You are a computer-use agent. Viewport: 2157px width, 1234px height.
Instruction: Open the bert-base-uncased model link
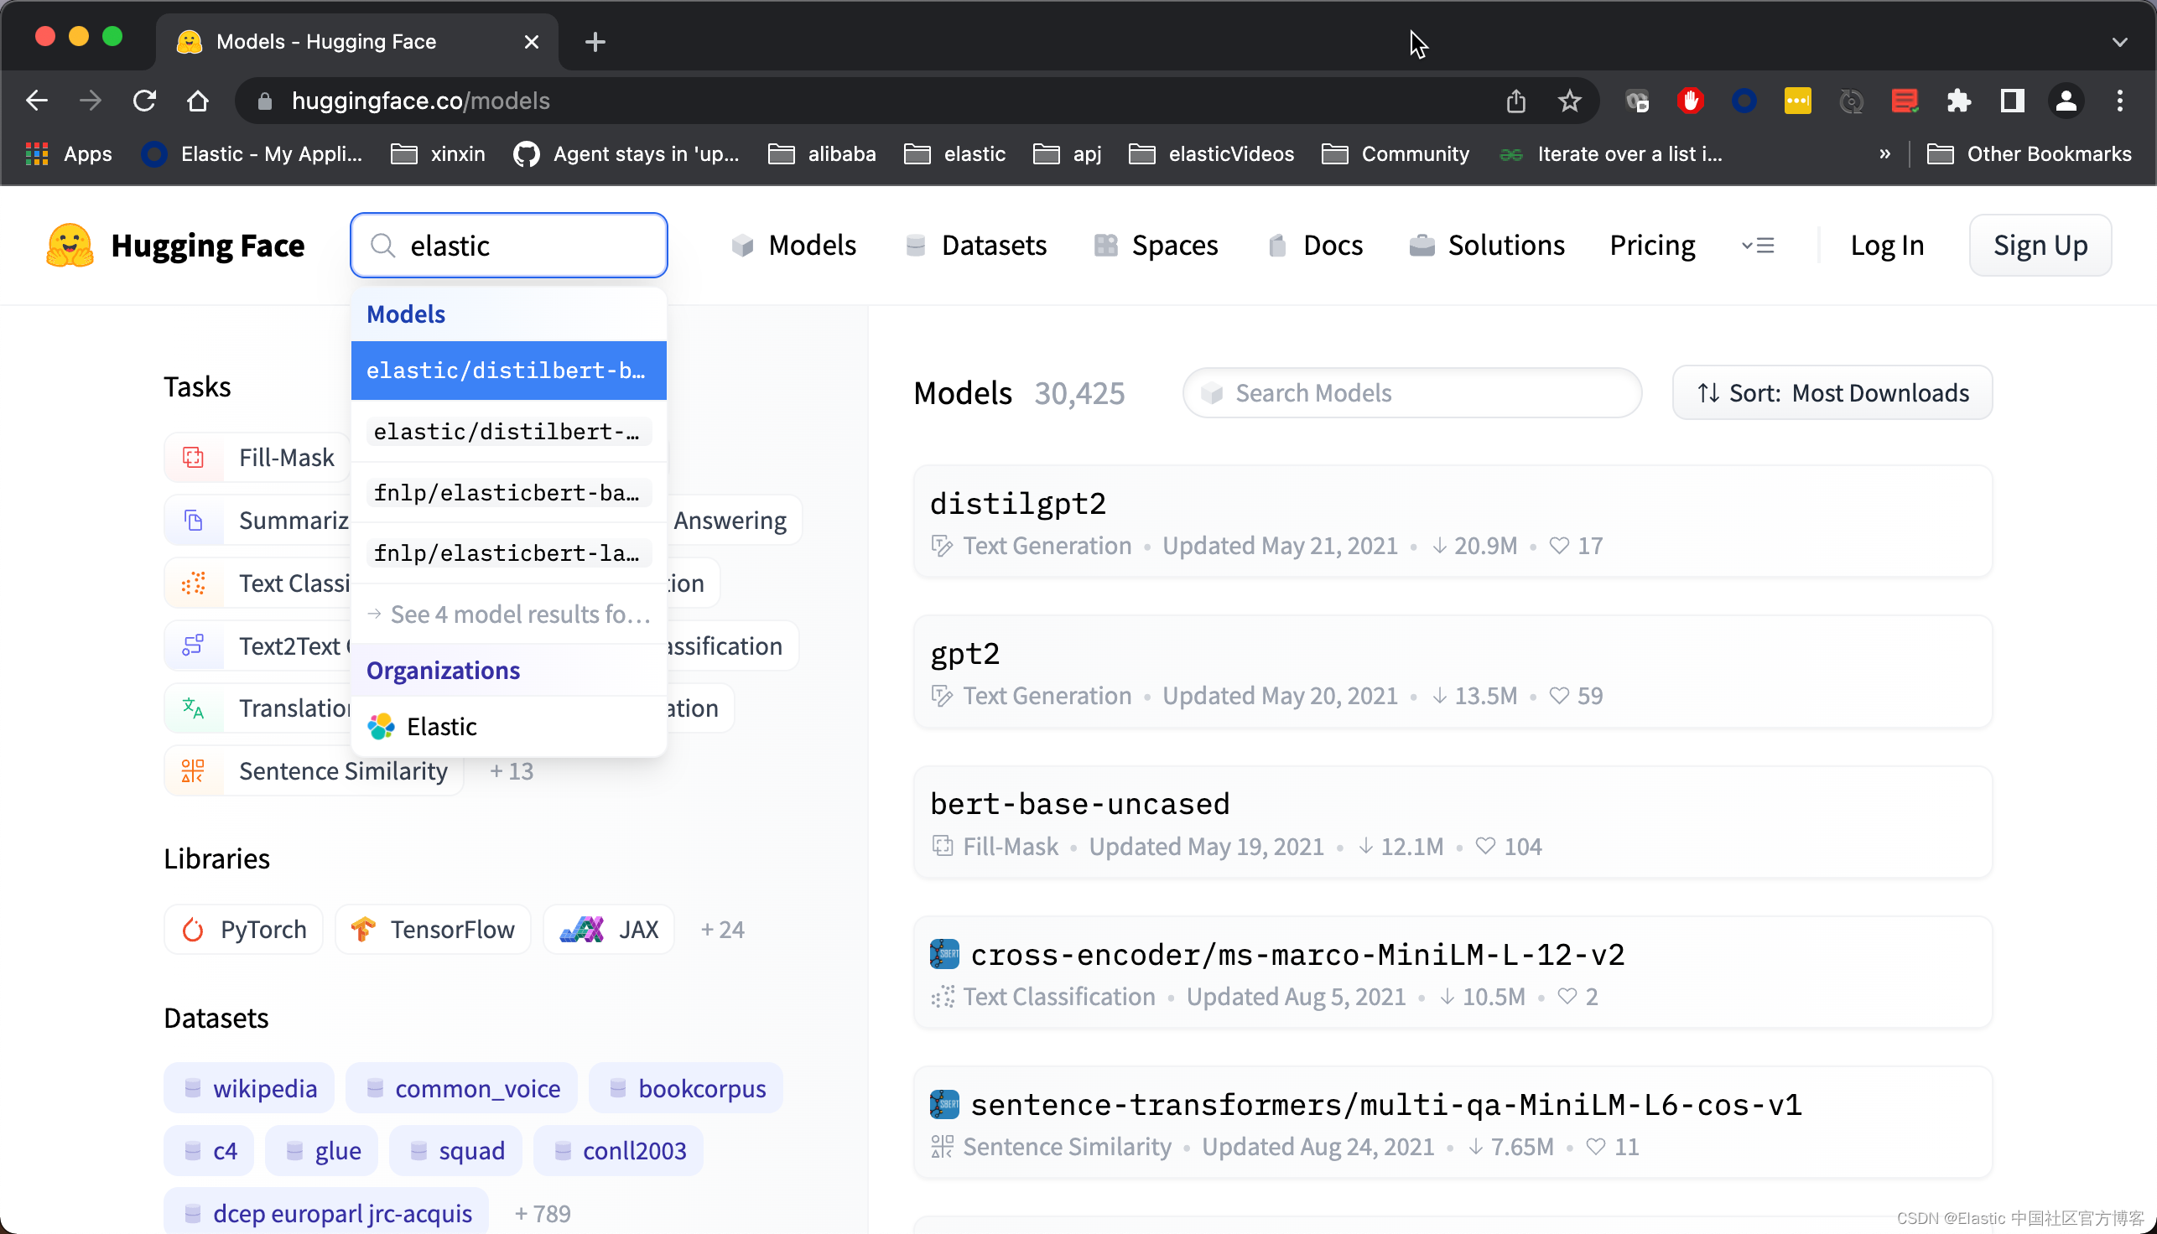pyautogui.click(x=1079, y=803)
